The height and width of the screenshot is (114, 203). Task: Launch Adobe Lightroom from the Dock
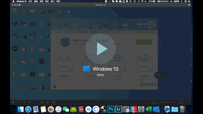[x=118, y=109]
